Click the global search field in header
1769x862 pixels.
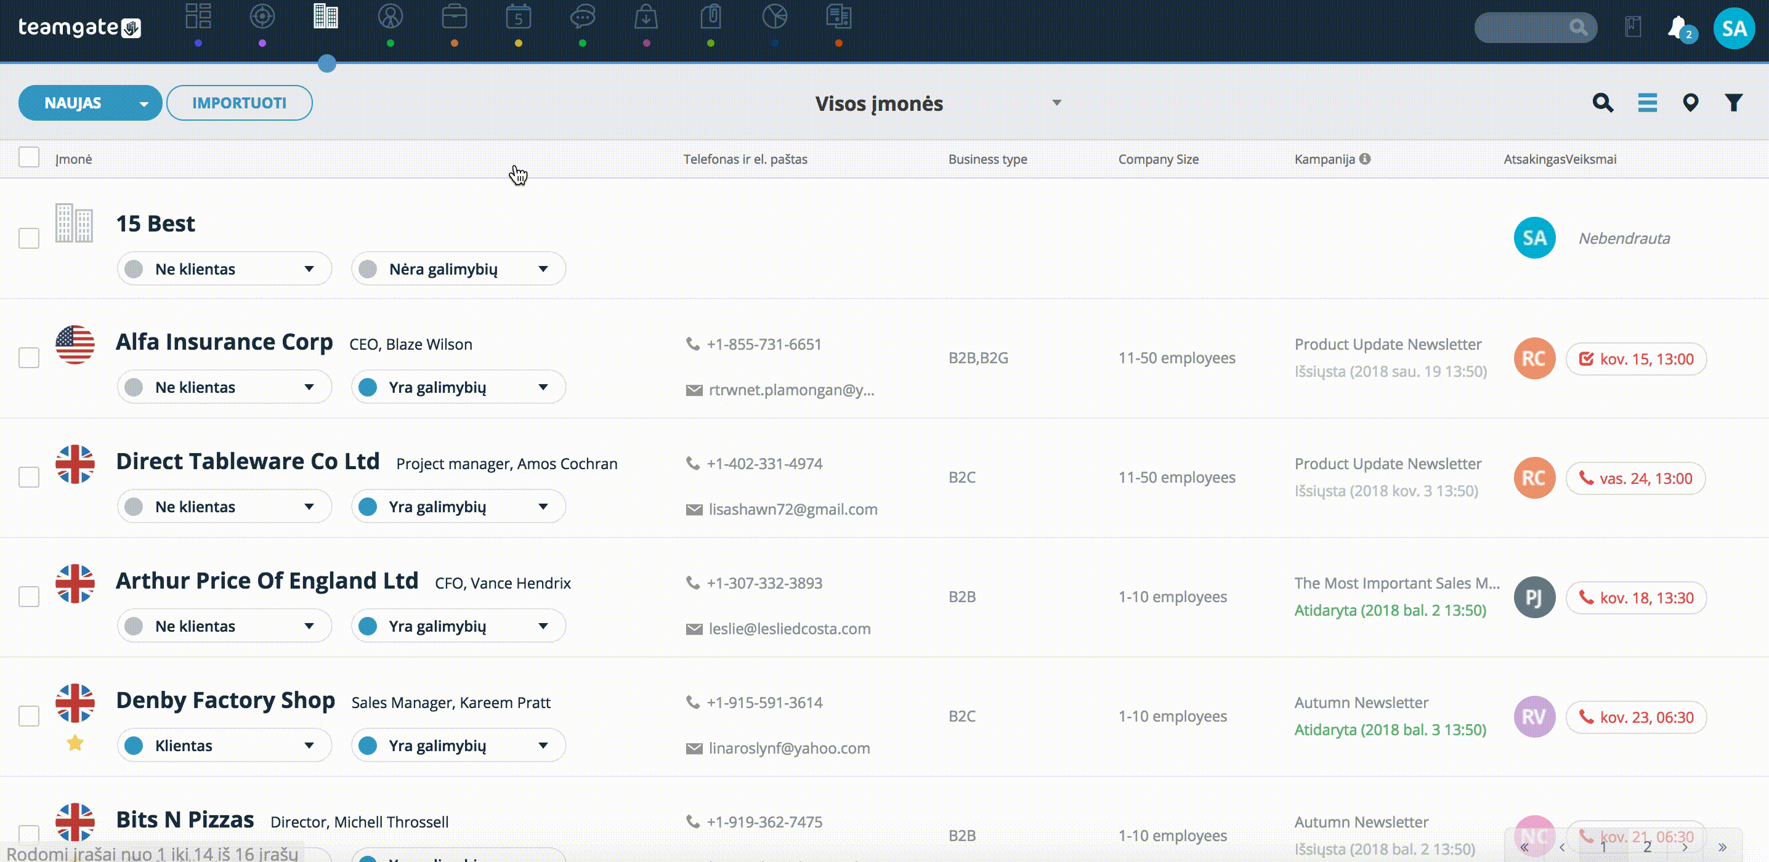coord(1536,28)
